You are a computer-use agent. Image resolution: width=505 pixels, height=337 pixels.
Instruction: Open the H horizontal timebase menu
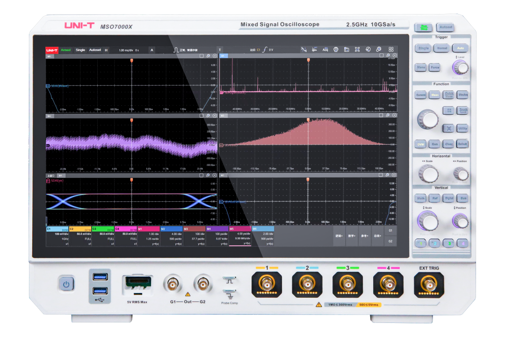pos(106,50)
